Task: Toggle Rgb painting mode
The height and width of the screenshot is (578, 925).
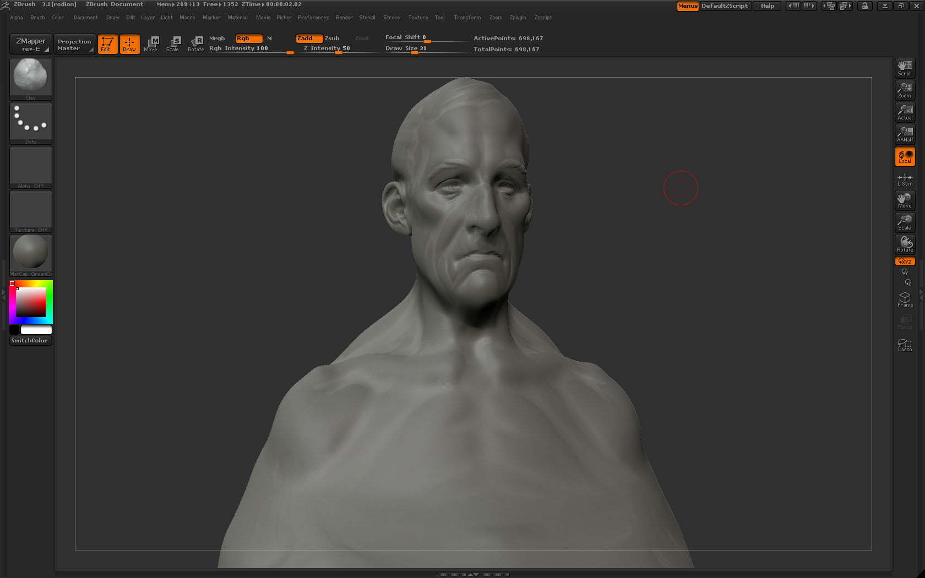Action: pos(248,39)
